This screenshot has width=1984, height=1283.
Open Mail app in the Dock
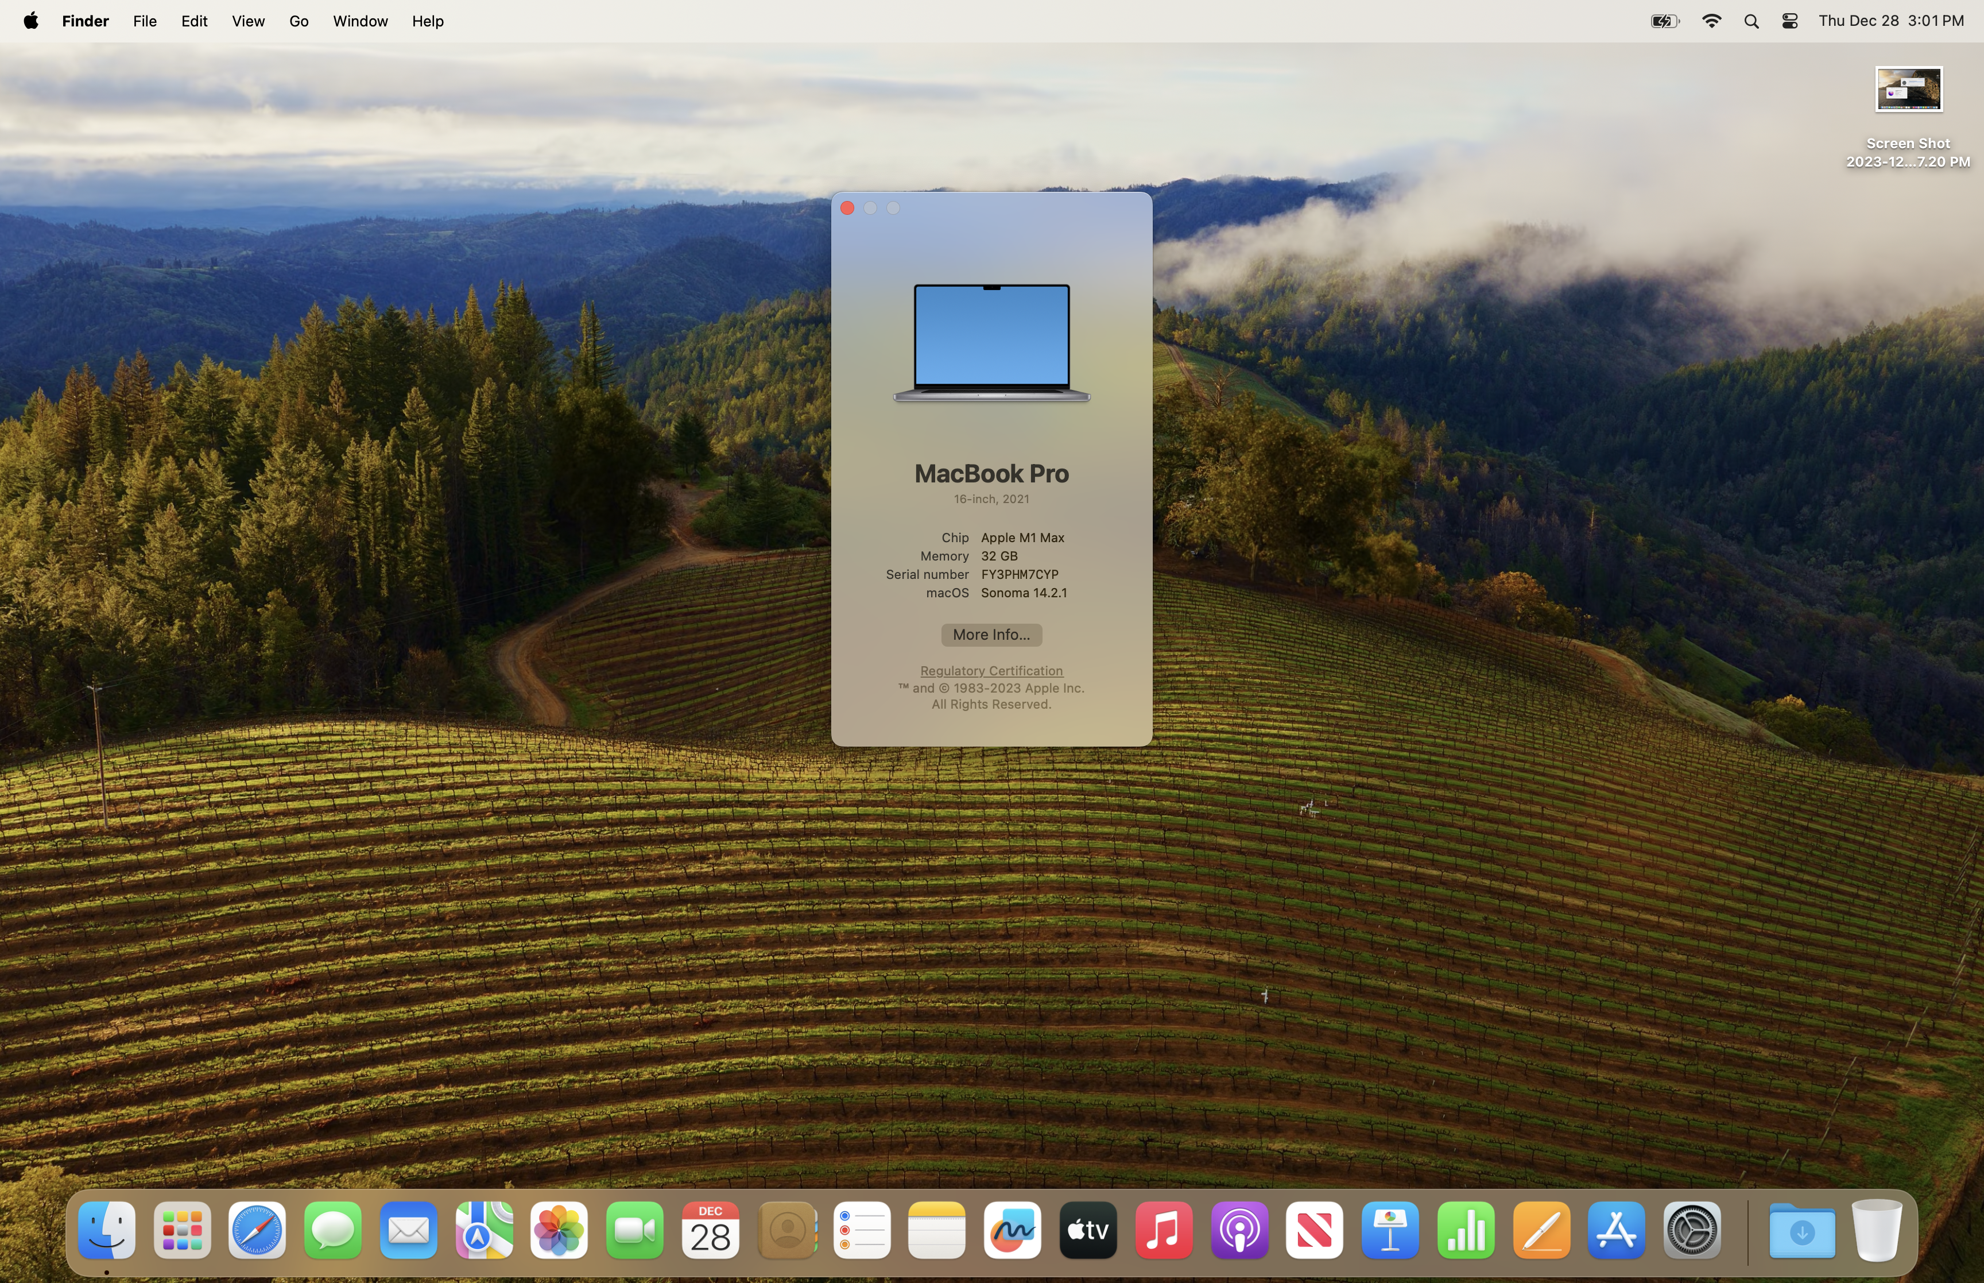(x=409, y=1230)
